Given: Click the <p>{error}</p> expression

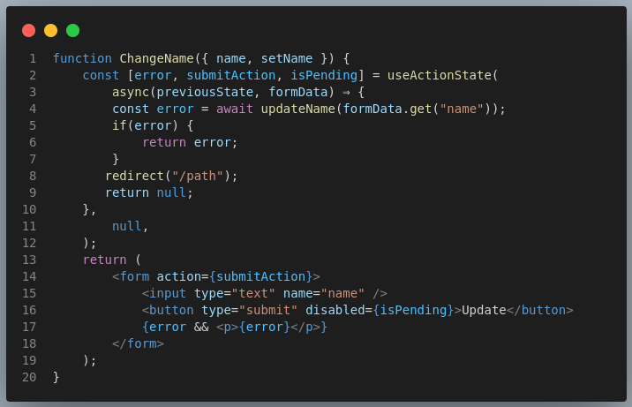Looking at the screenshot, I should (268, 327).
